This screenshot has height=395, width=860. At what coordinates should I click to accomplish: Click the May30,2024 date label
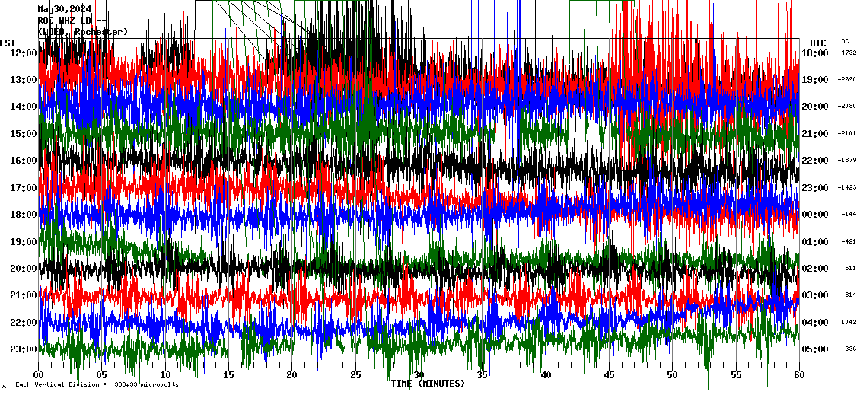pos(64,9)
